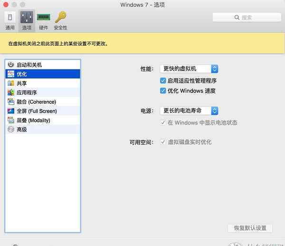Open the 硬件 (Hardware) memory chip icon

pyautogui.click(x=43, y=17)
